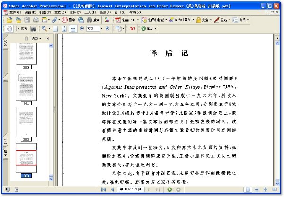284x197 pixels.
Task: Click the binoculars 搜索 search button
Action: pyautogui.click(x=93, y=20)
